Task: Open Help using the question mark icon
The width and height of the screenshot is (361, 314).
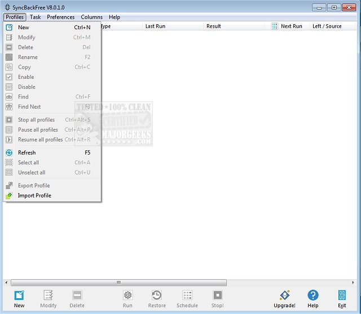Action: click(x=313, y=295)
